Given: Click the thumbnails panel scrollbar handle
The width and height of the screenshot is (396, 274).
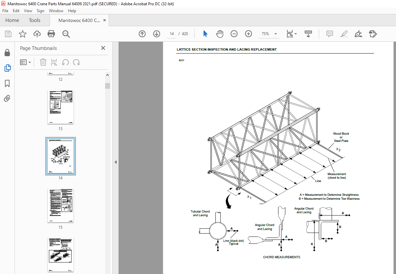Looking at the screenshot, I should point(107,86).
